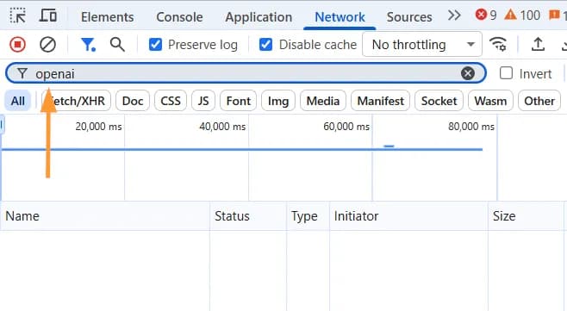Switch to the Elements tab
Image resolution: width=567 pixels, height=311 pixels.
(x=108, y=17)
